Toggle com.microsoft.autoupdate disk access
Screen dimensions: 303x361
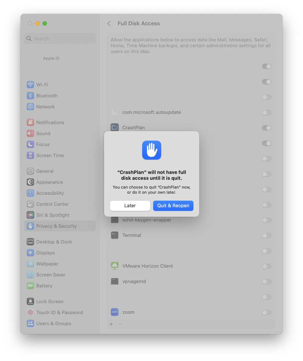267,112
